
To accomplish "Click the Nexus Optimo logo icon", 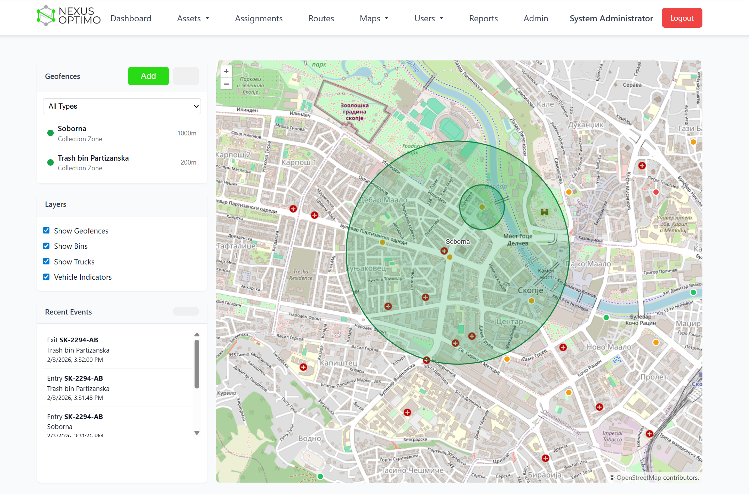I will 46,15.
